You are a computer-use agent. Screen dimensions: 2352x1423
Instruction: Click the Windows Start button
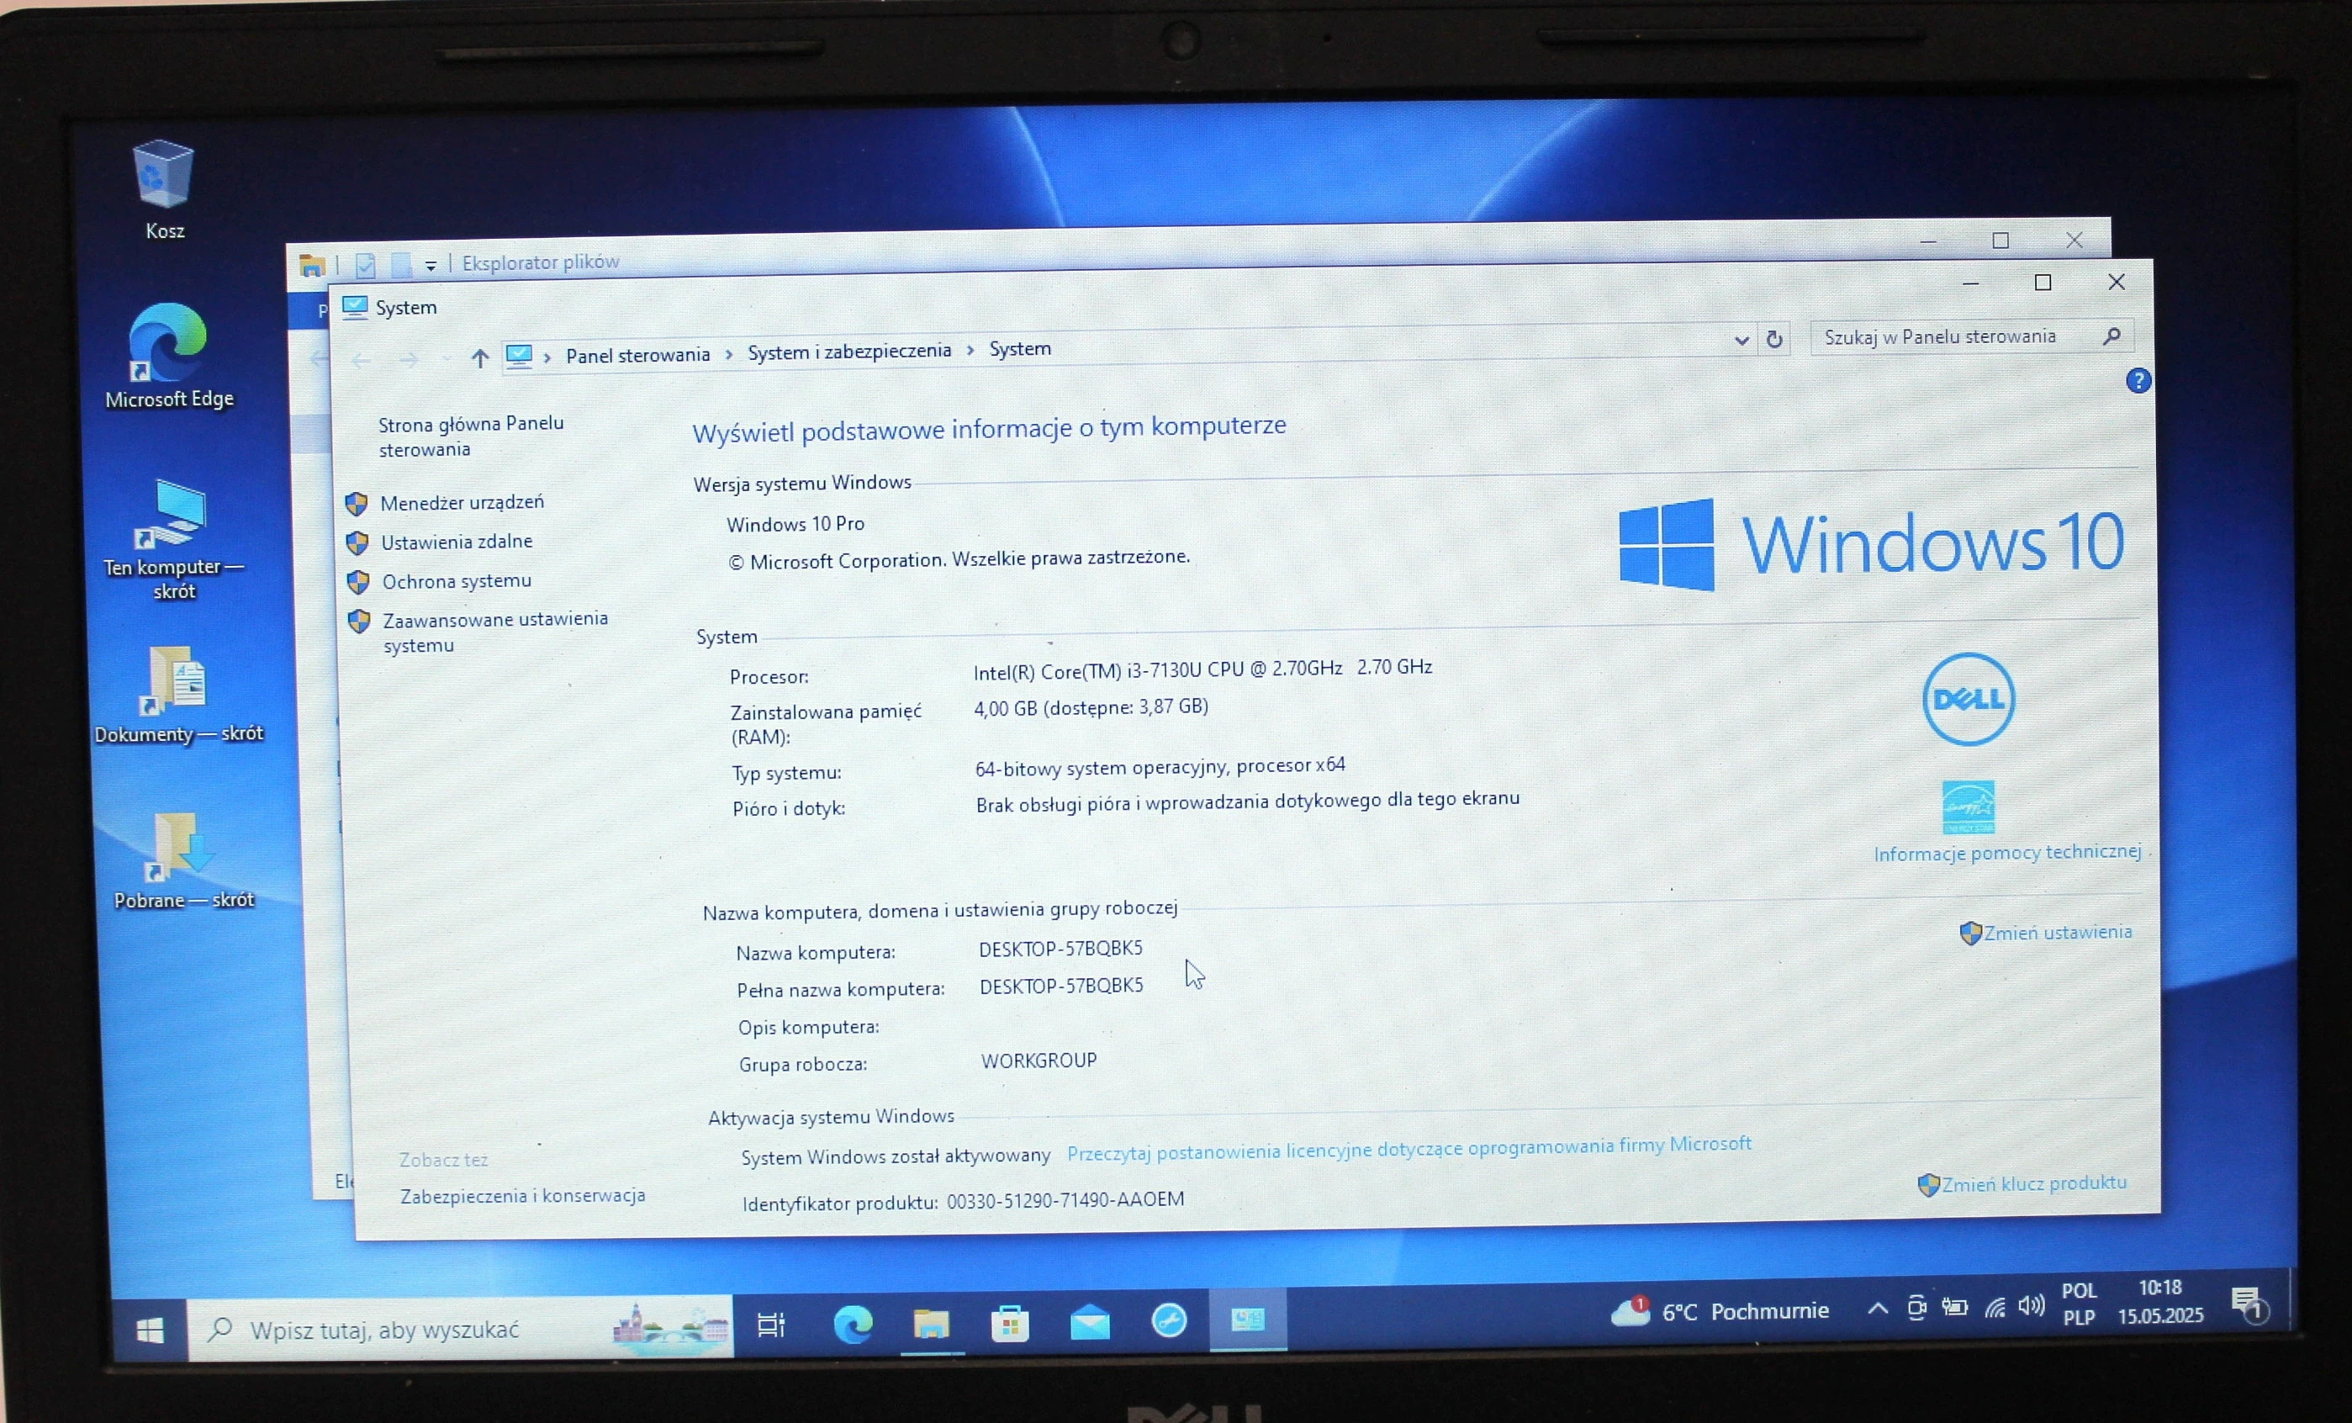[150, 1330]
